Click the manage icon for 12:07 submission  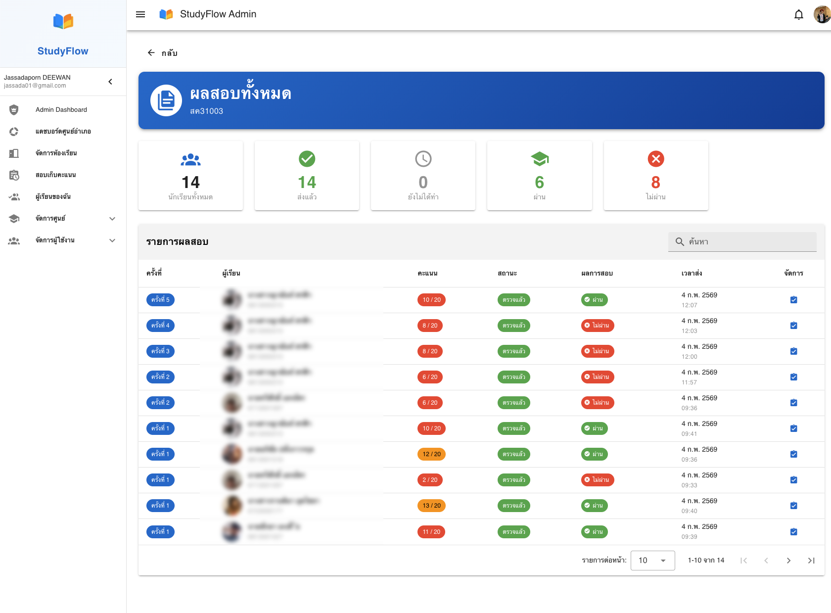tap(793, 300)
